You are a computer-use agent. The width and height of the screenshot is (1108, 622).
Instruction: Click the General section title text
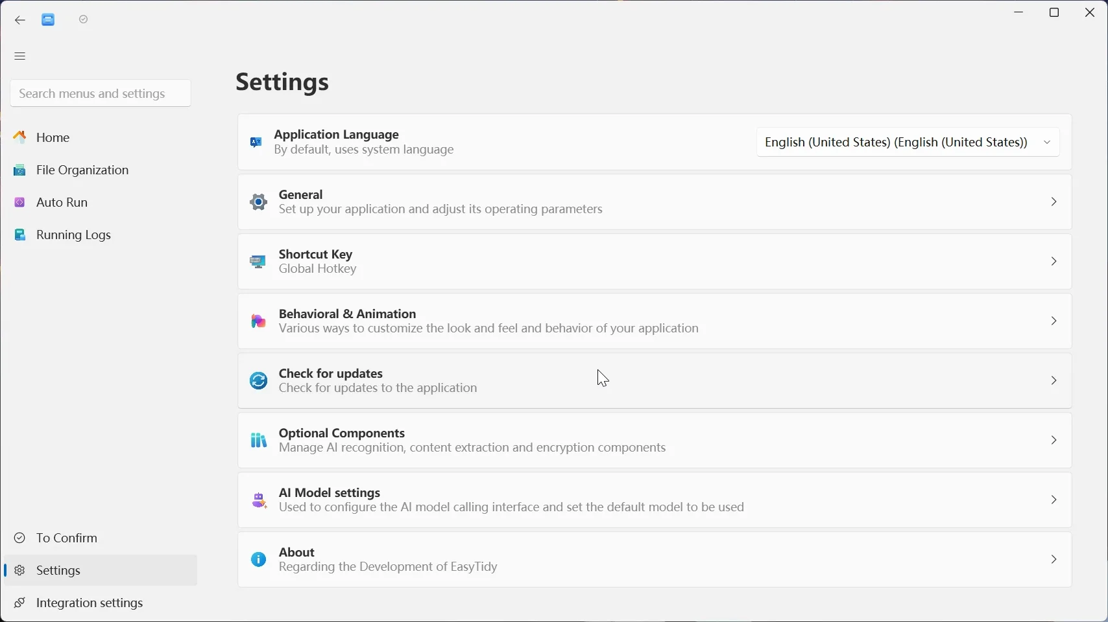(x=301, y=195)
